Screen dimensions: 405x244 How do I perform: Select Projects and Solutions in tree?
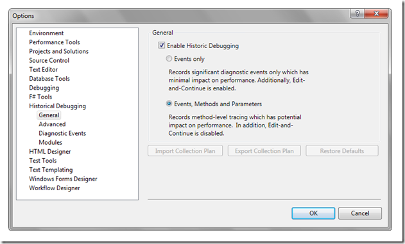[58, 51]
